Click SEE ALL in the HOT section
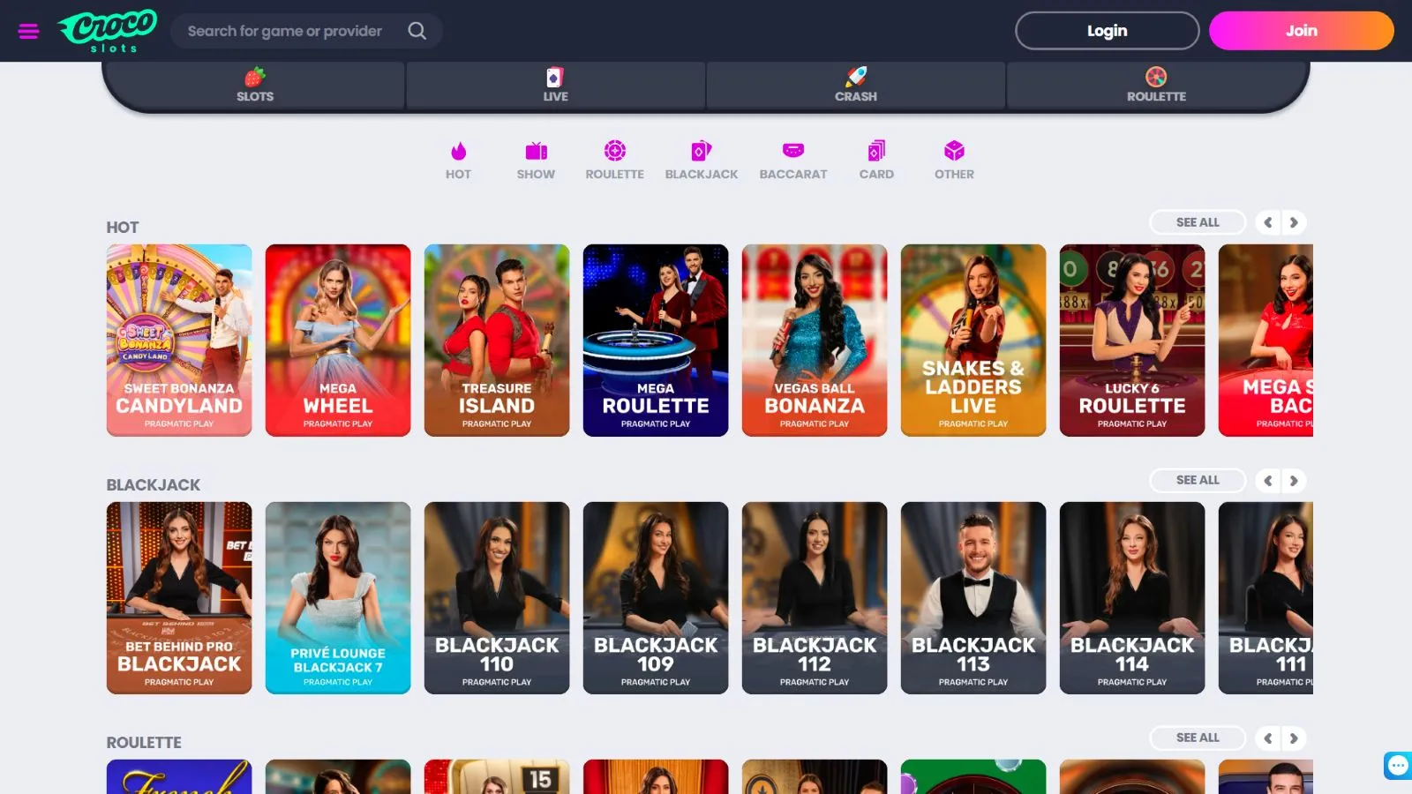Image resolution: width=1412 pixels, height=794 pixels. click(1197, 222)
